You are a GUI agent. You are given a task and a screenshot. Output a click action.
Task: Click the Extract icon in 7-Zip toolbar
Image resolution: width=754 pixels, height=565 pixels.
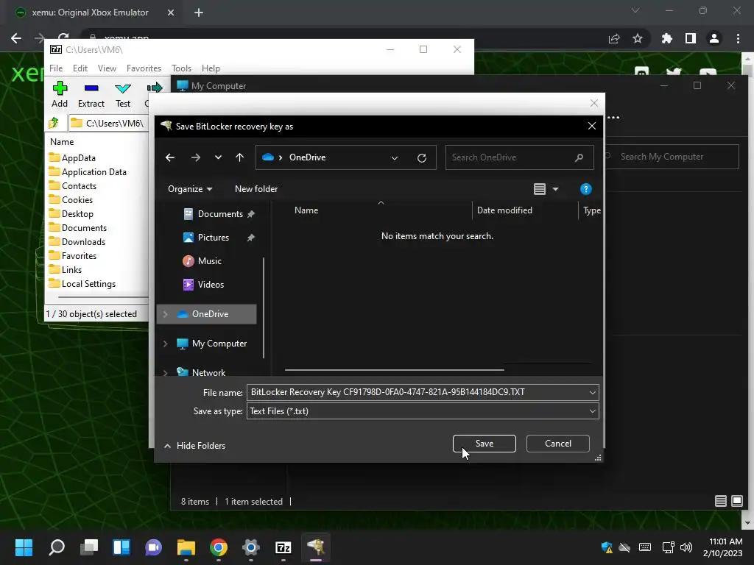(91, 88)
